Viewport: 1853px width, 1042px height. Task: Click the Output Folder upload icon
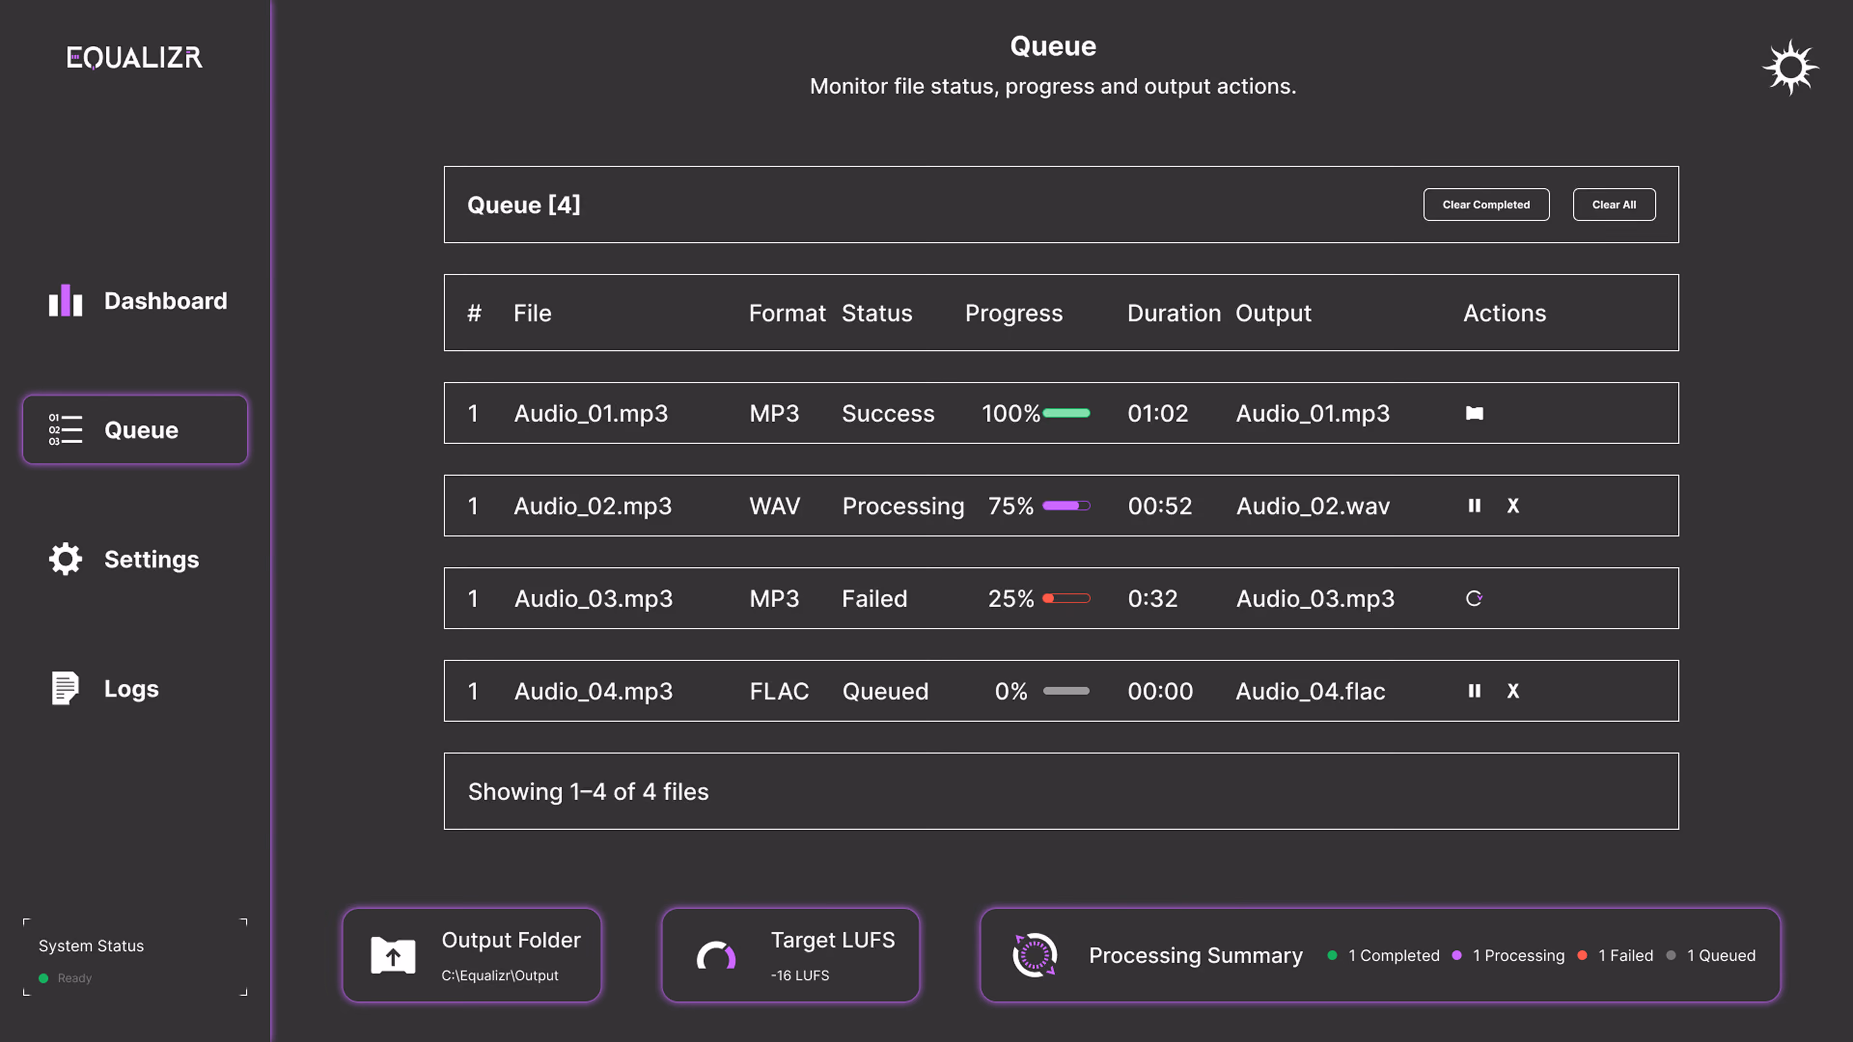coord(393,955)
